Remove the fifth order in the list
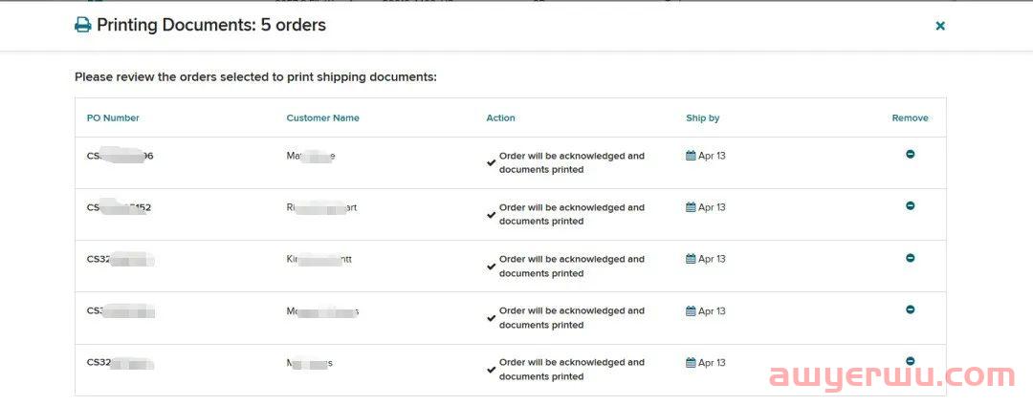This screenshot has width=1033, height=405. (x=910, y=361)
